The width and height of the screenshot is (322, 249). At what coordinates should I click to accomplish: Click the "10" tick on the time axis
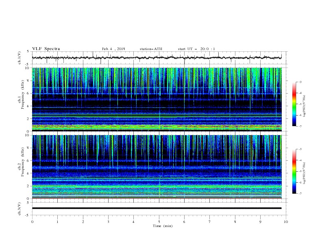(x=286, y=222)
